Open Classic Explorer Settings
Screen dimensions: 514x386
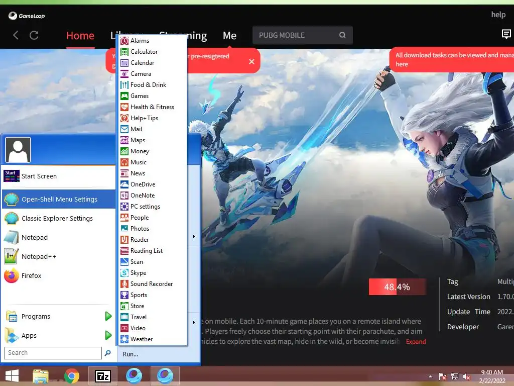[x=59, y=218]
